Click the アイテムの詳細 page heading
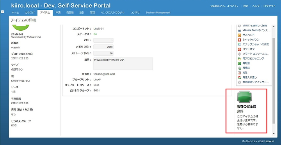This screenshot has height=145, width=281. click(x=23, y=20)
